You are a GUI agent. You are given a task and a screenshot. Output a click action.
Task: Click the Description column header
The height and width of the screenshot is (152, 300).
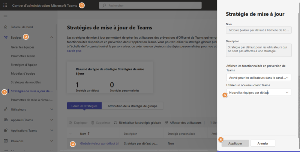coord(130,134)
